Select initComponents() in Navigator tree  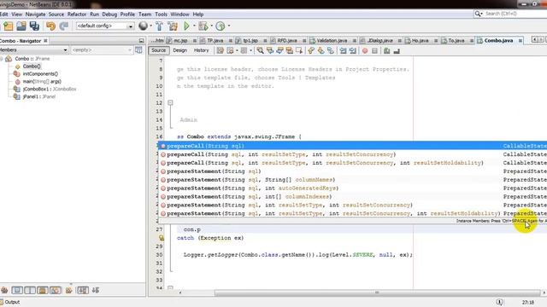(40, 74)
